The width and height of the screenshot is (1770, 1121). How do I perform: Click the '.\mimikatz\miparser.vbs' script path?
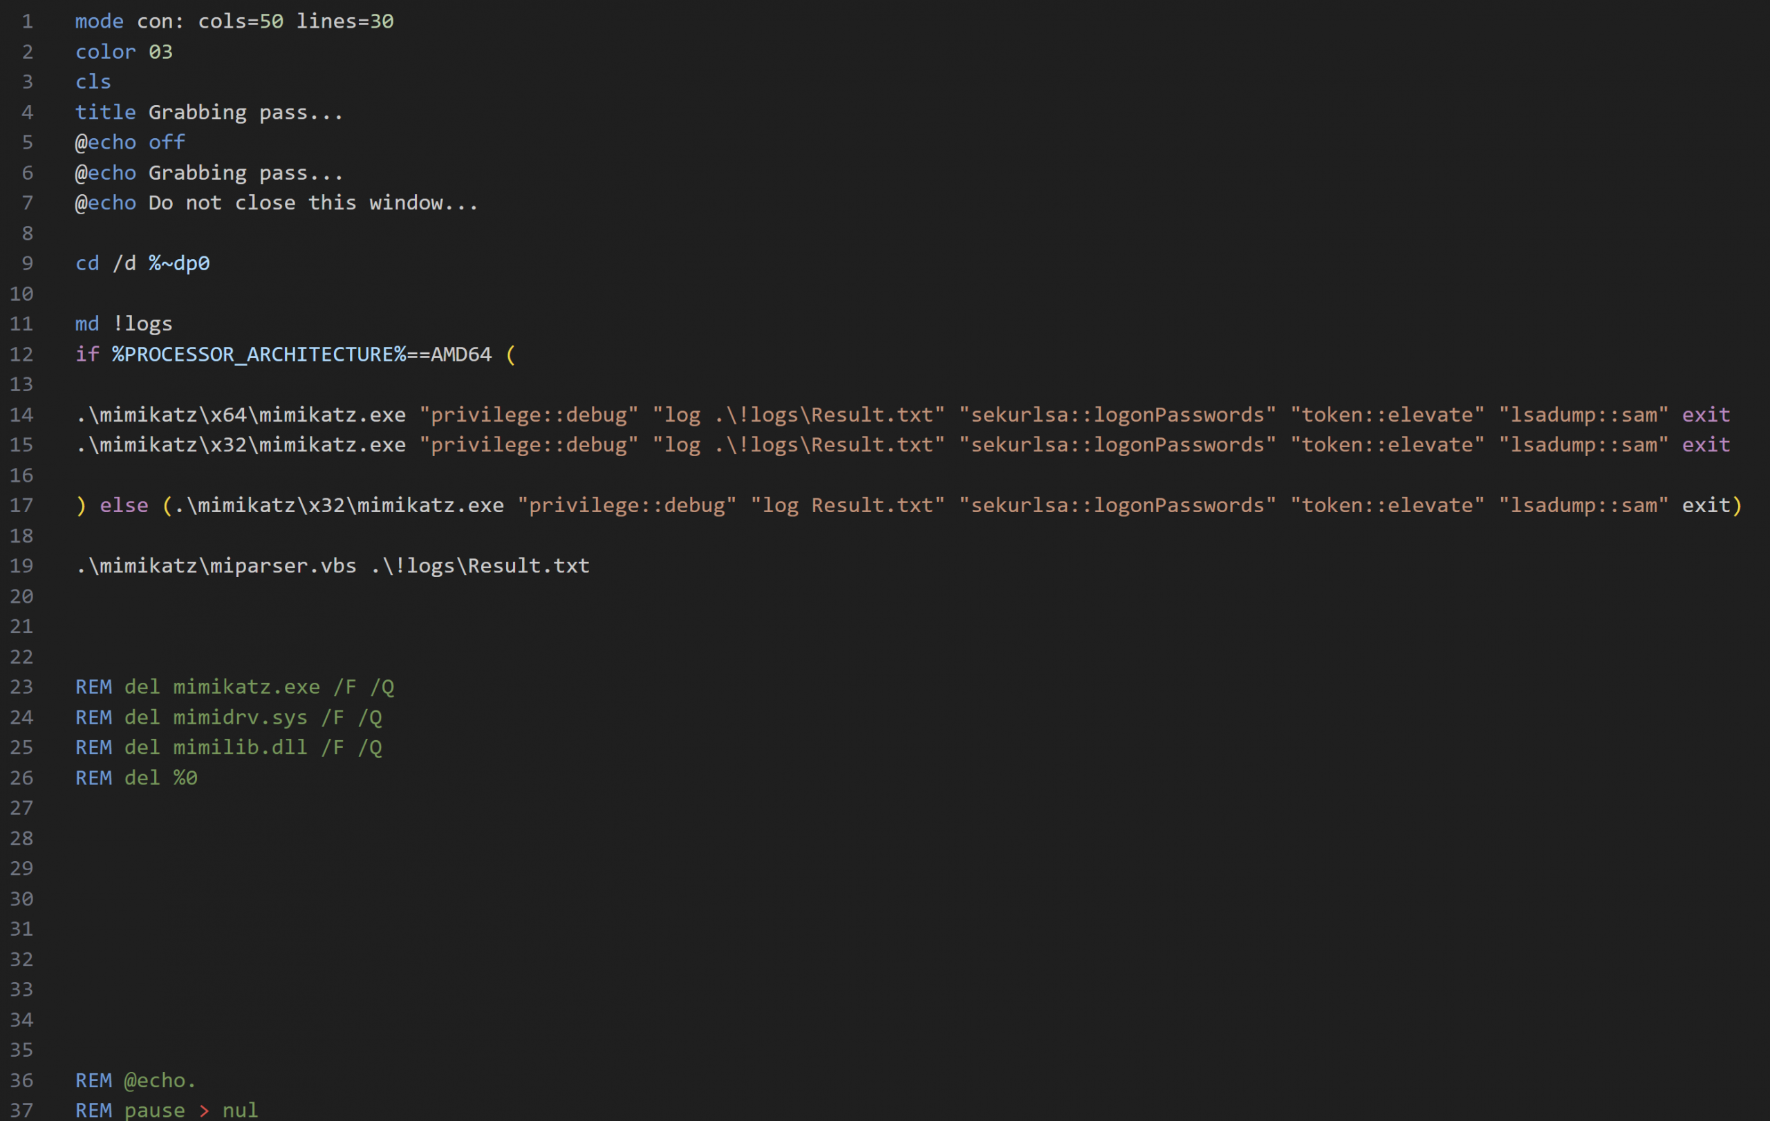point(216,565)
